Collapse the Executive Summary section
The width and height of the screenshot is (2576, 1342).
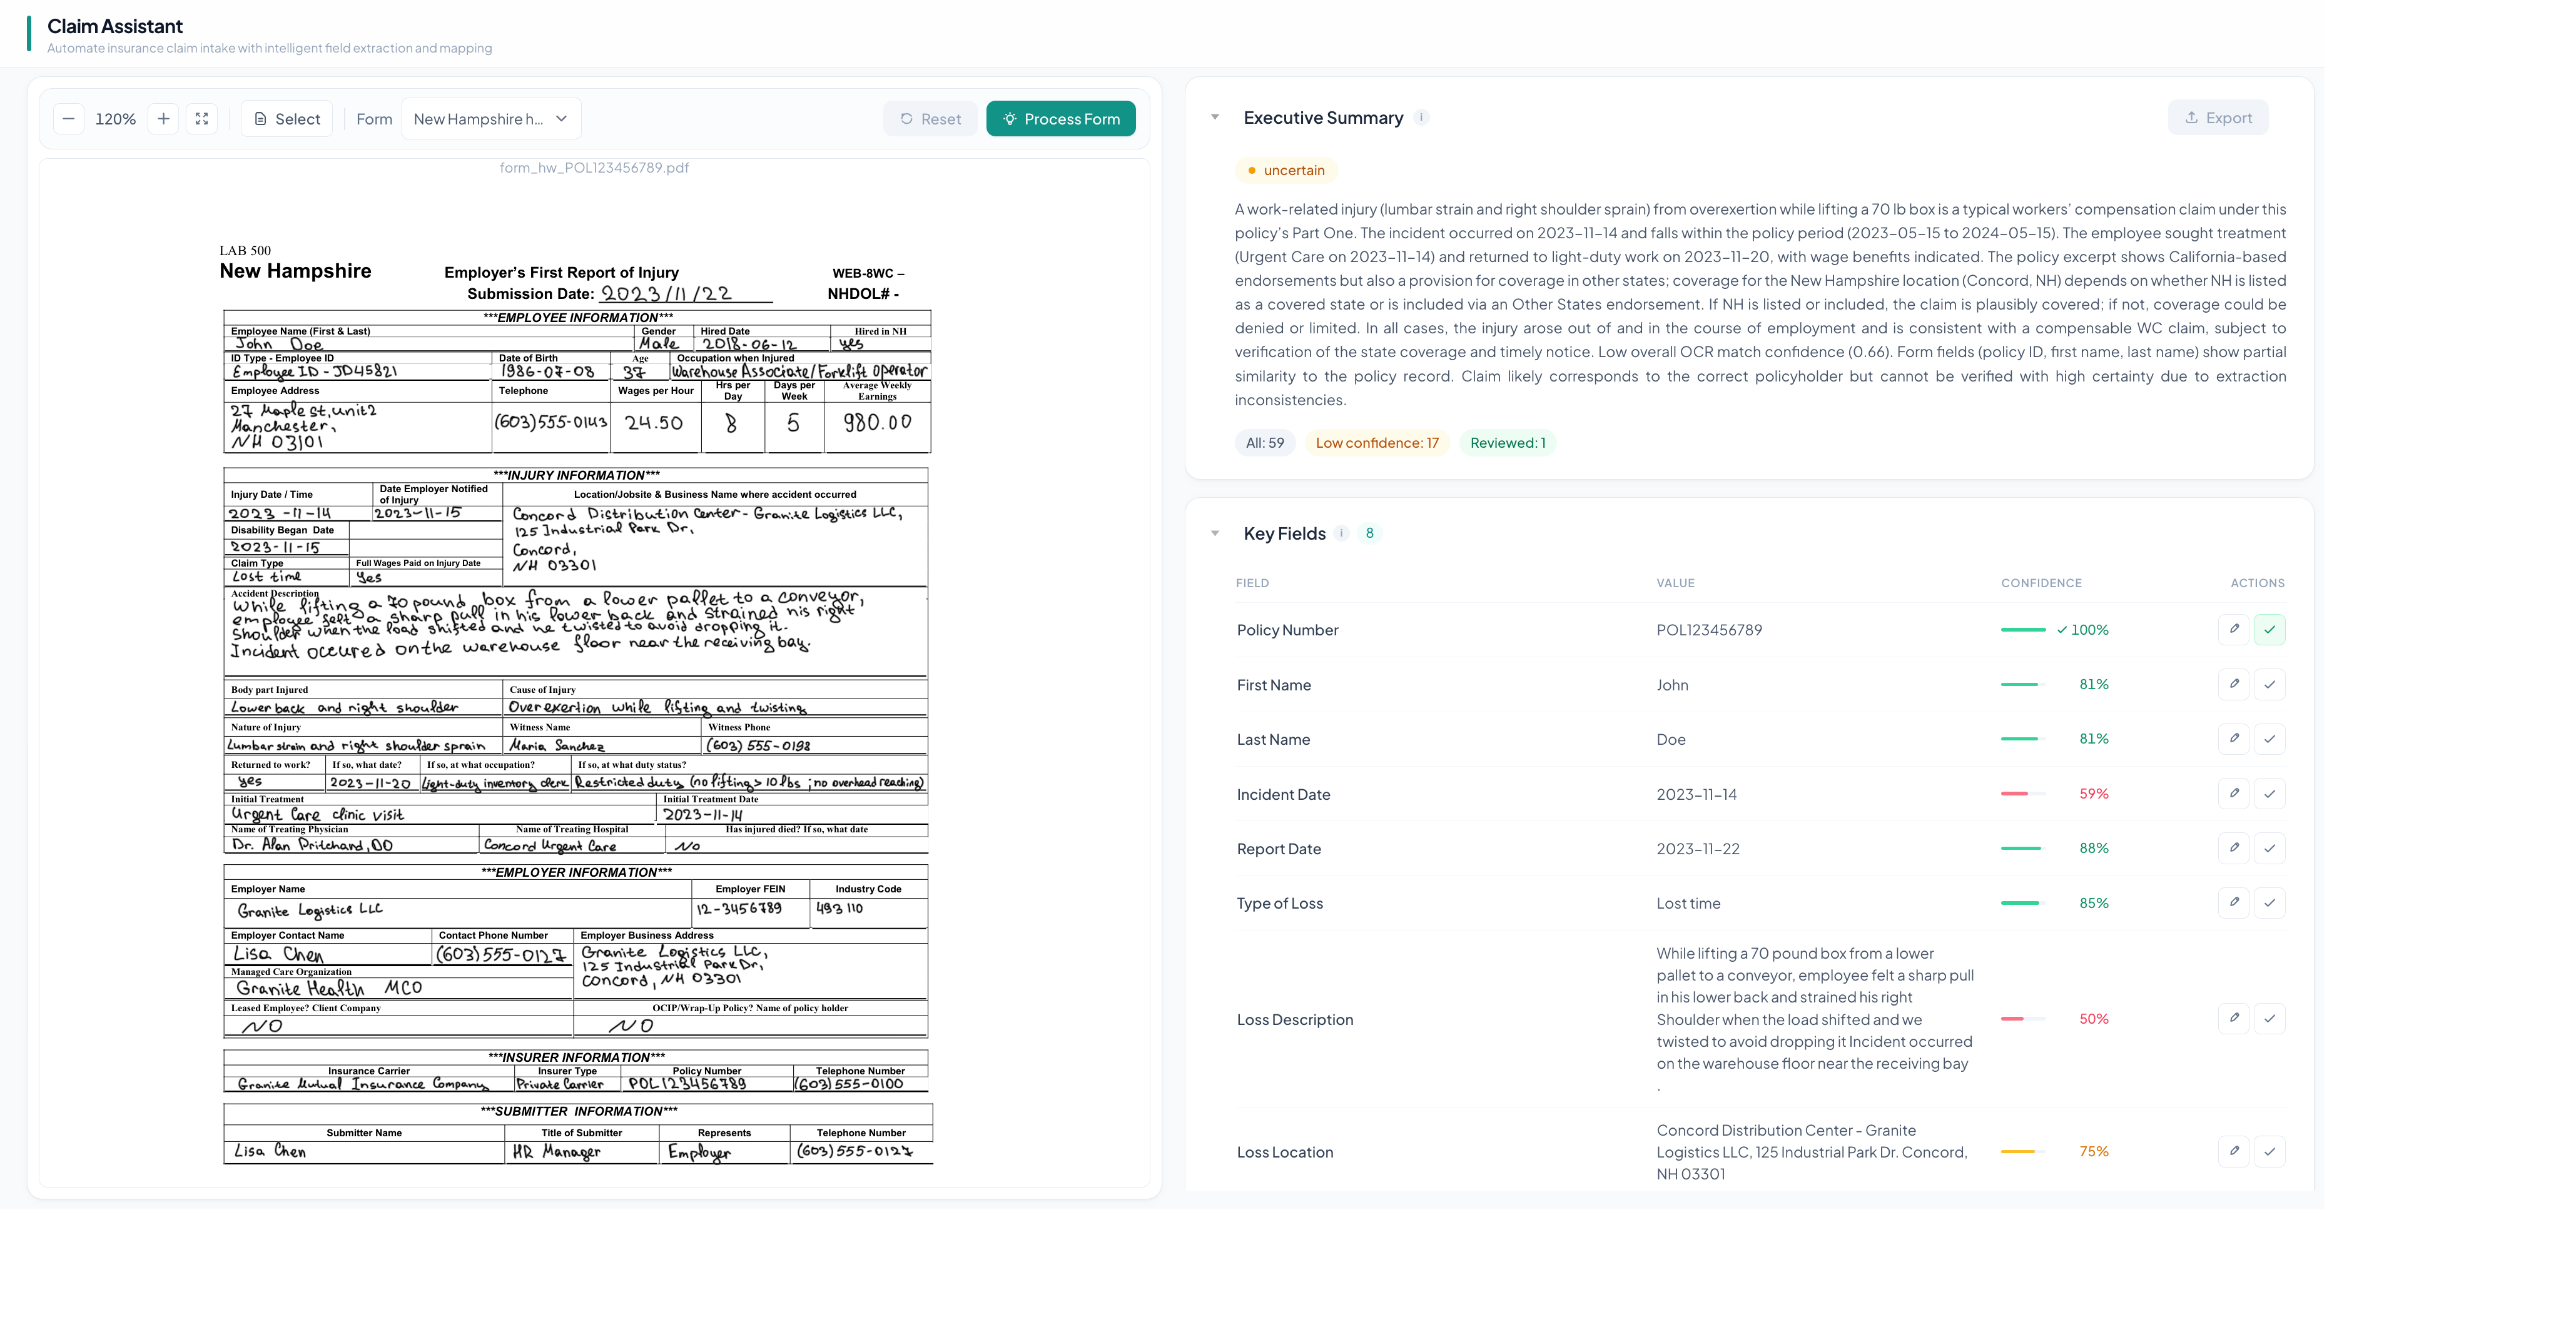pos(1215,117)
